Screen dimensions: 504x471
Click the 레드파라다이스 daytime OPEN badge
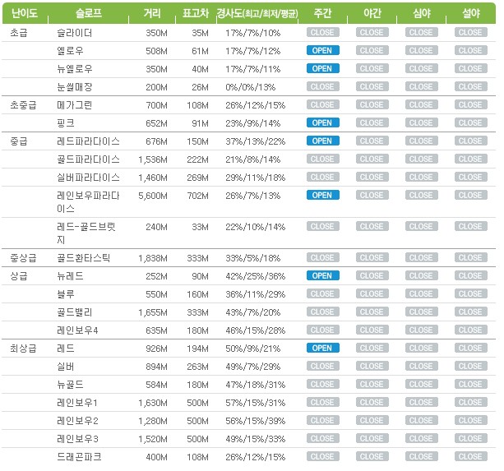point(322,141)
